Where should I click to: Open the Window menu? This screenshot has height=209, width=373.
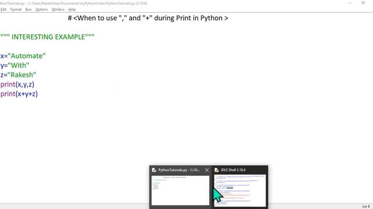58,9
